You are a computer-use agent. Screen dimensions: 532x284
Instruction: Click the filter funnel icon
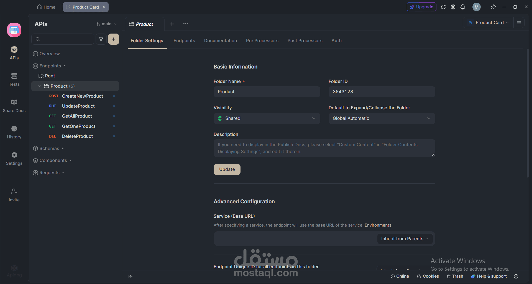pos(101,39)
